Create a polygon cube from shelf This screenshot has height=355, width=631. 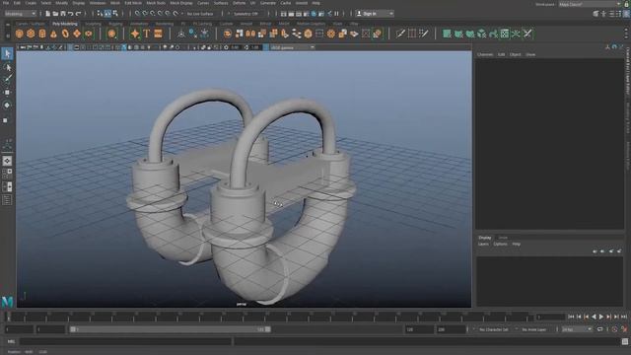(x=31, y=34)
